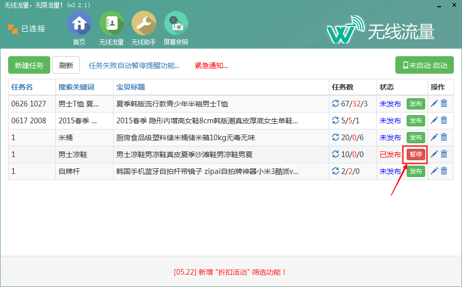462x287 pixels.
Task: Select title 夏季韩版流行款青少年半袖男士T恤
Action: (172, 104)
